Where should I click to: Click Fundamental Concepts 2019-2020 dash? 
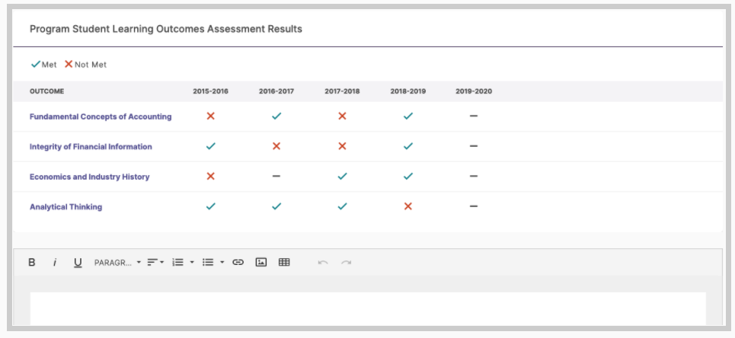tap(474, 116)
